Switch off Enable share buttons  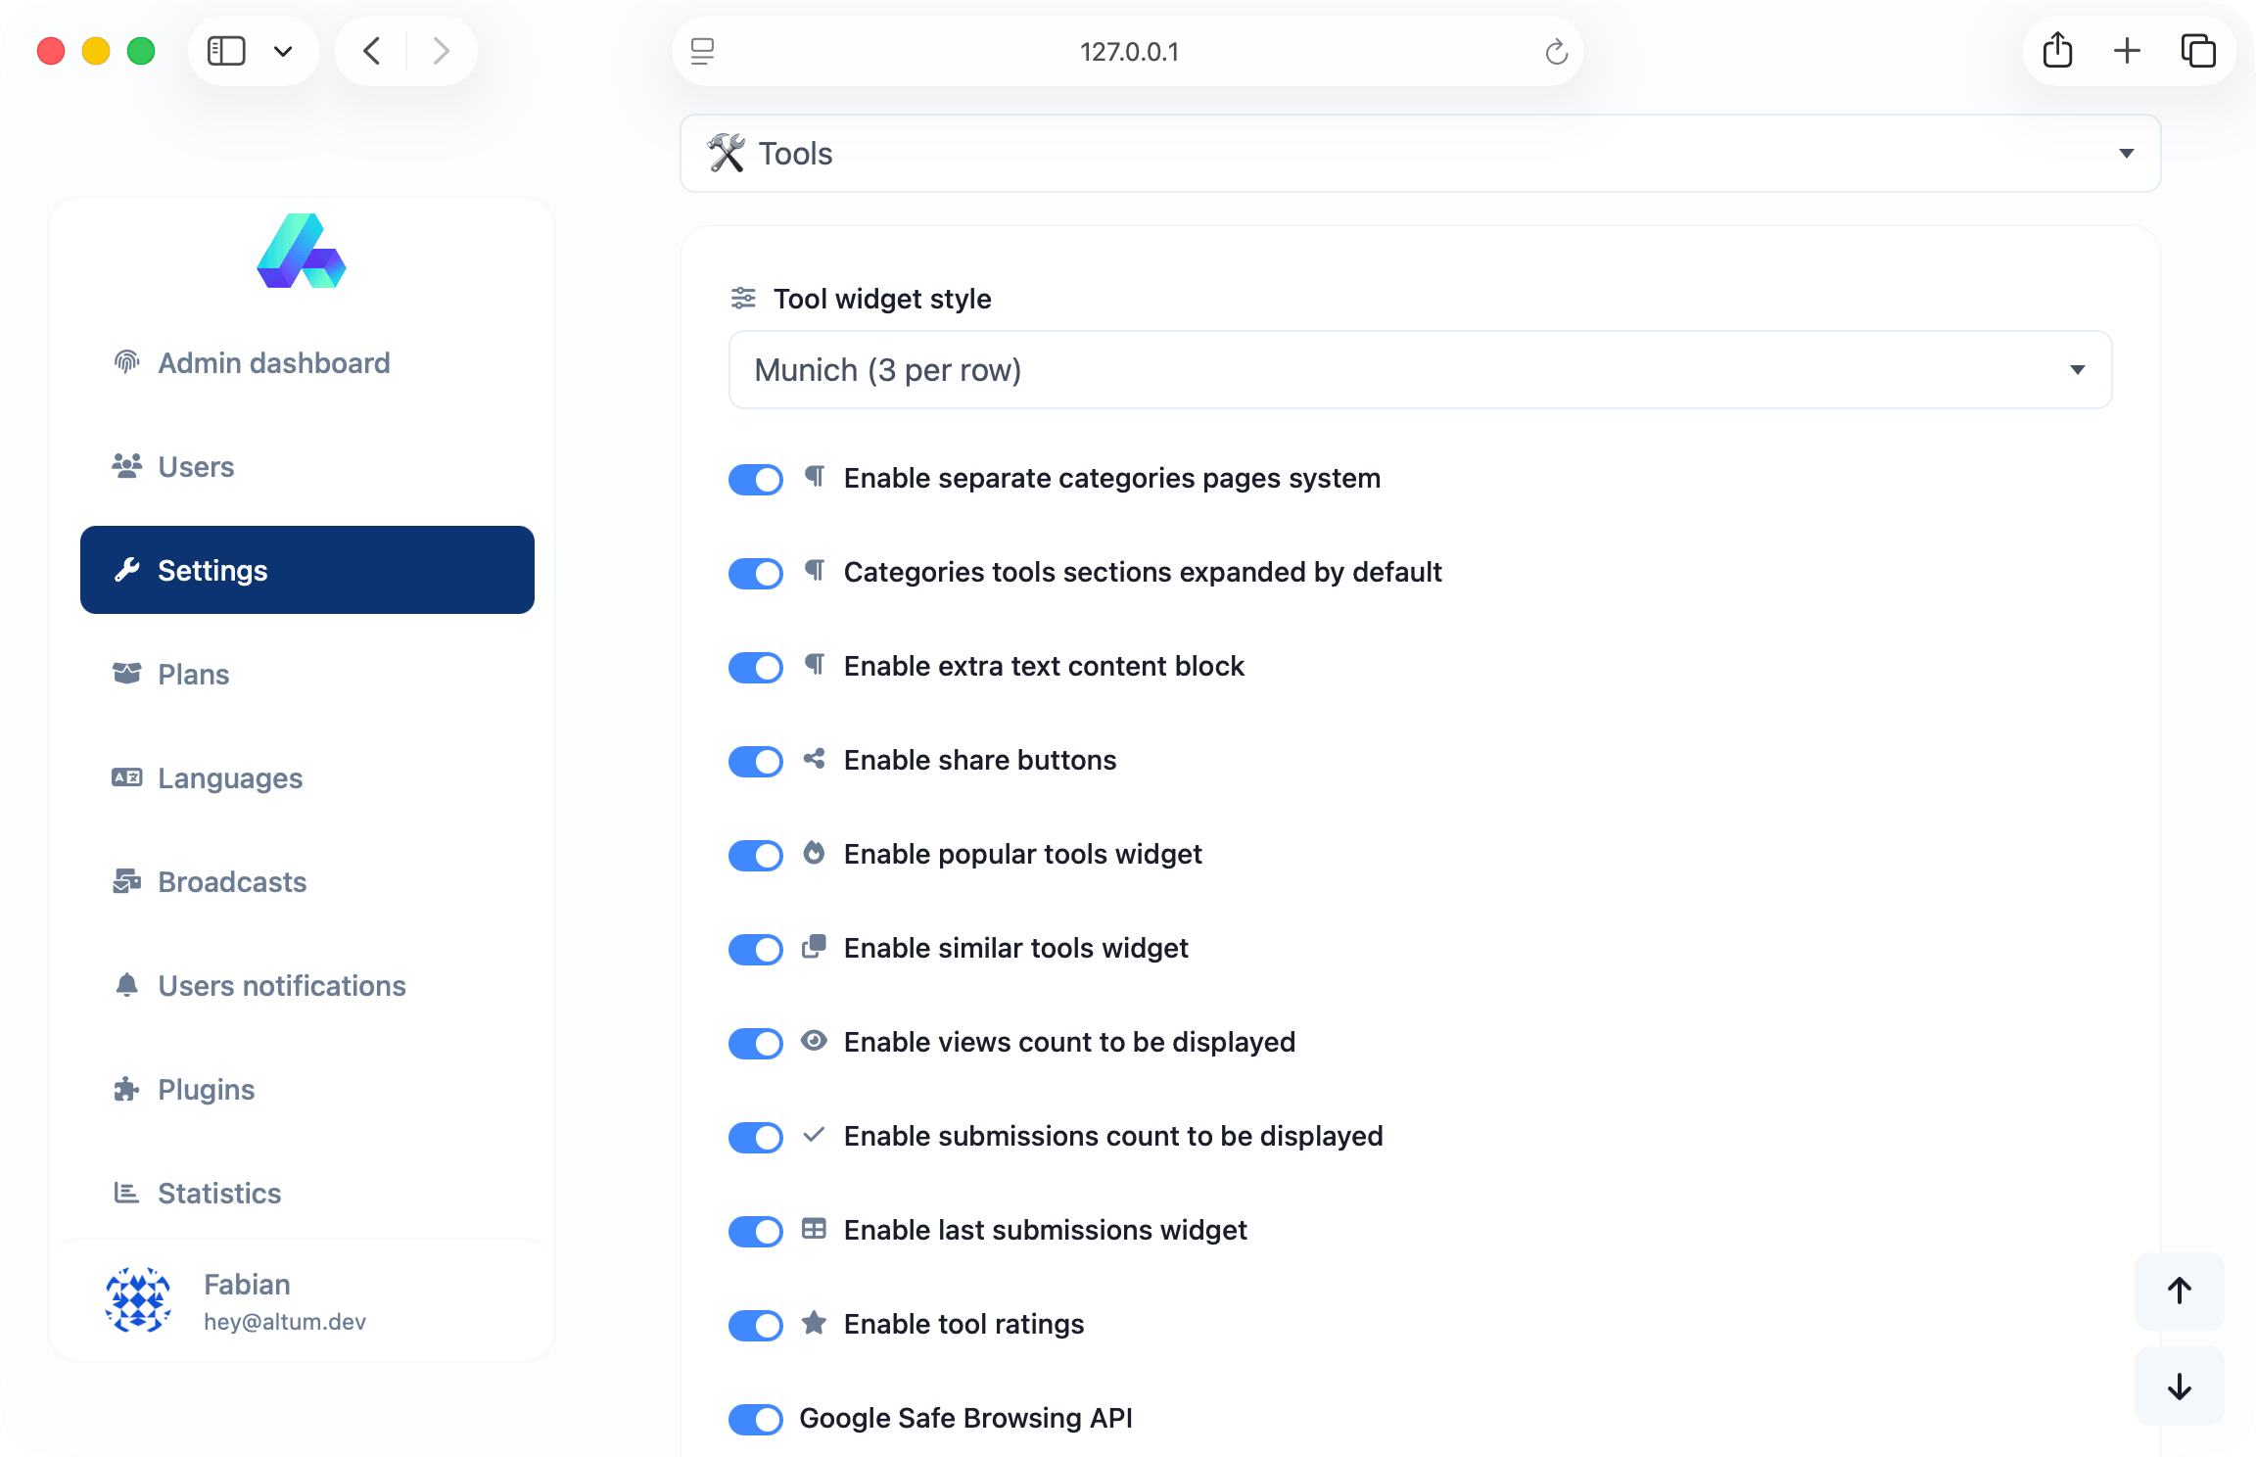coord(756,761)
